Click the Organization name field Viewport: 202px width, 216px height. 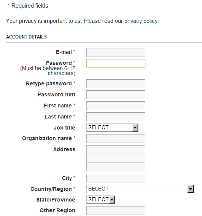tap(116, 138)
